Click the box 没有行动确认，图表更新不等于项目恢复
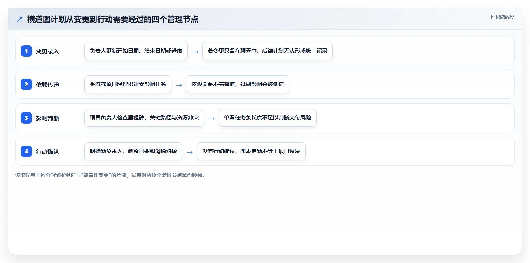Viewport: 530px width, 263px height. coord(251,151)
